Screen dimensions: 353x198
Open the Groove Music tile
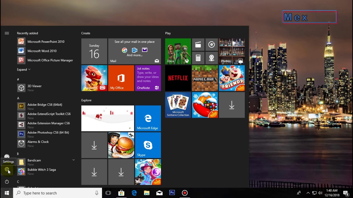tap(212, 45)
